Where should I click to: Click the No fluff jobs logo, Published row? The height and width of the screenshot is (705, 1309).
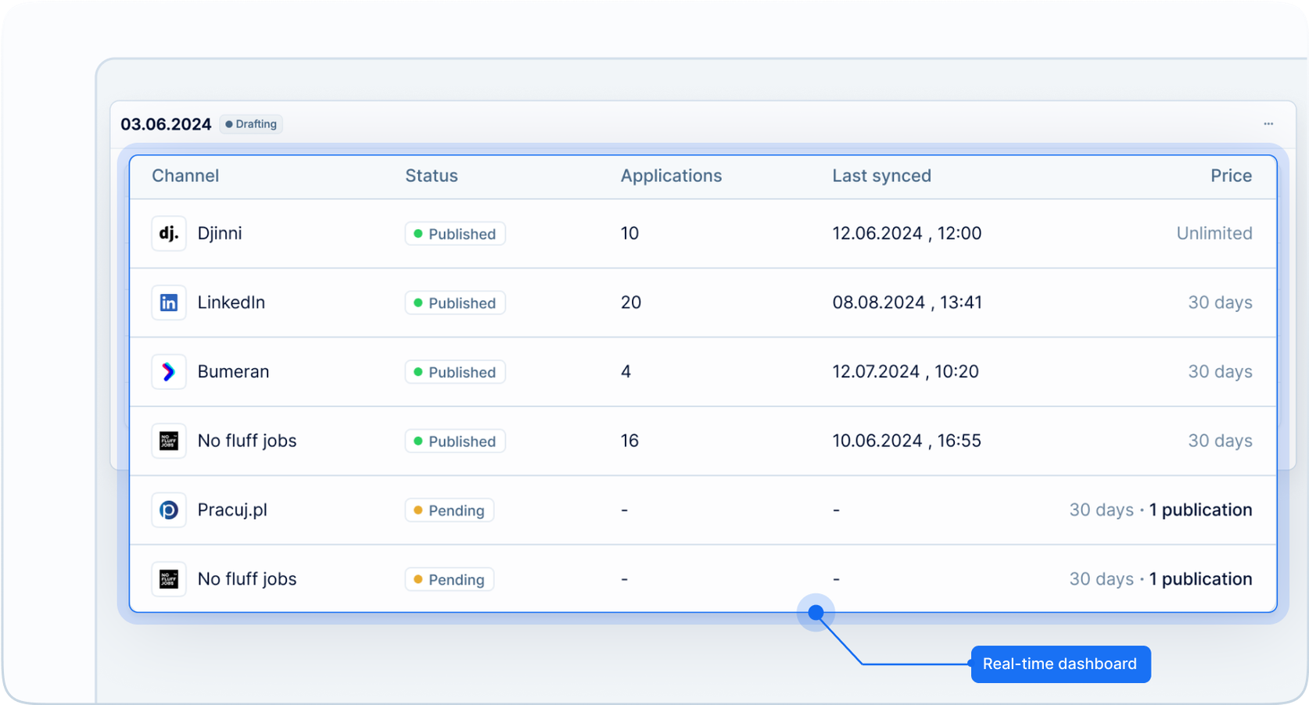168,441
